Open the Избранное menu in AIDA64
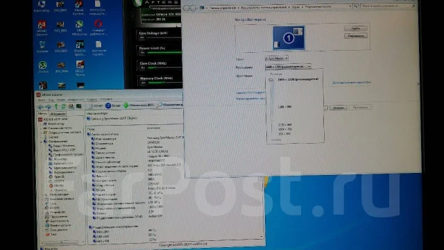 76,100
